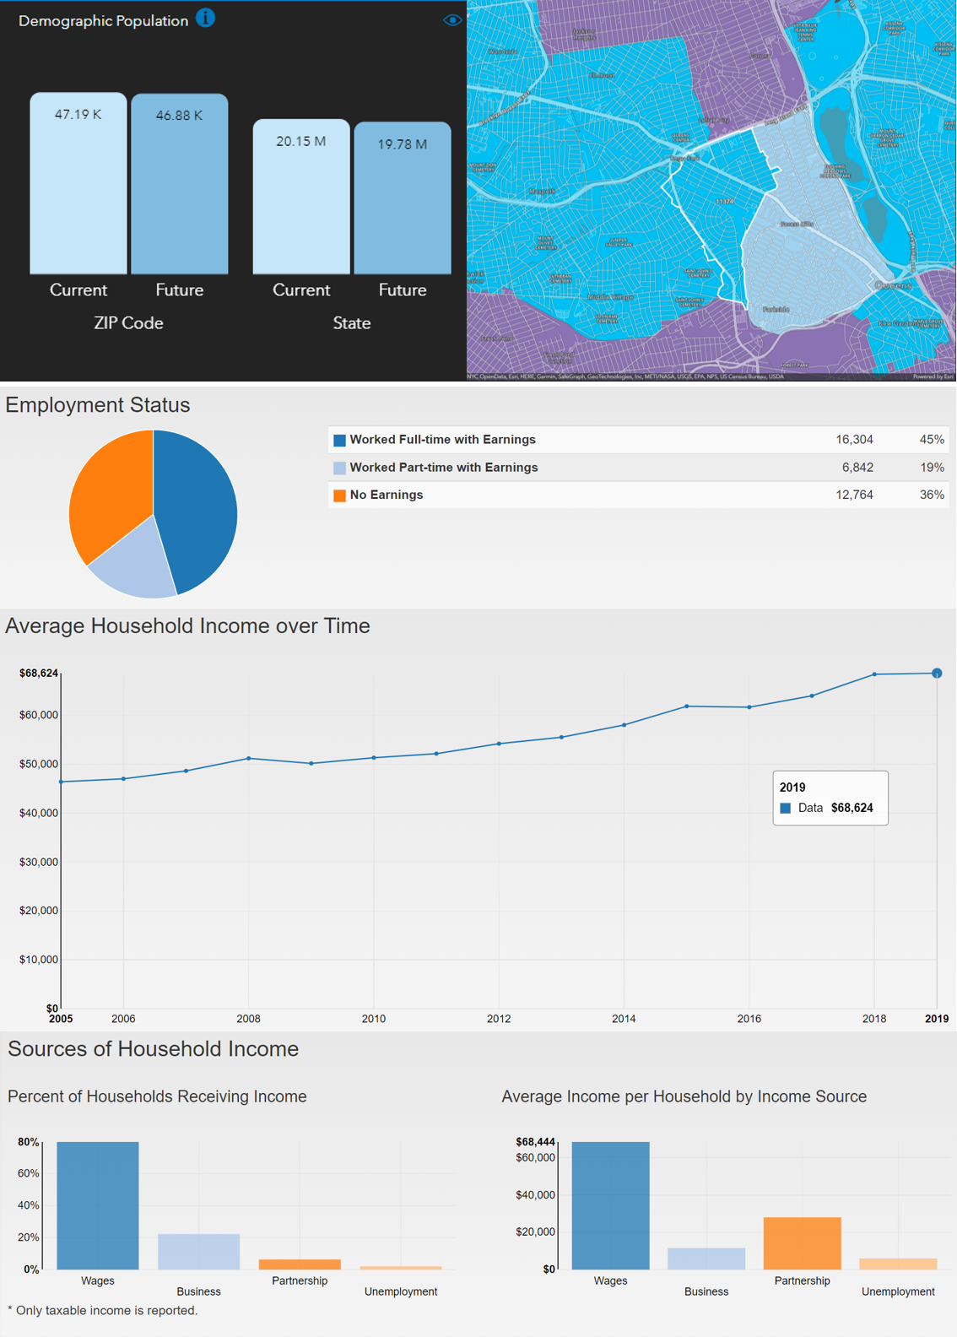Open the Powered by Esri attribution link

click(x=933, y=376)
